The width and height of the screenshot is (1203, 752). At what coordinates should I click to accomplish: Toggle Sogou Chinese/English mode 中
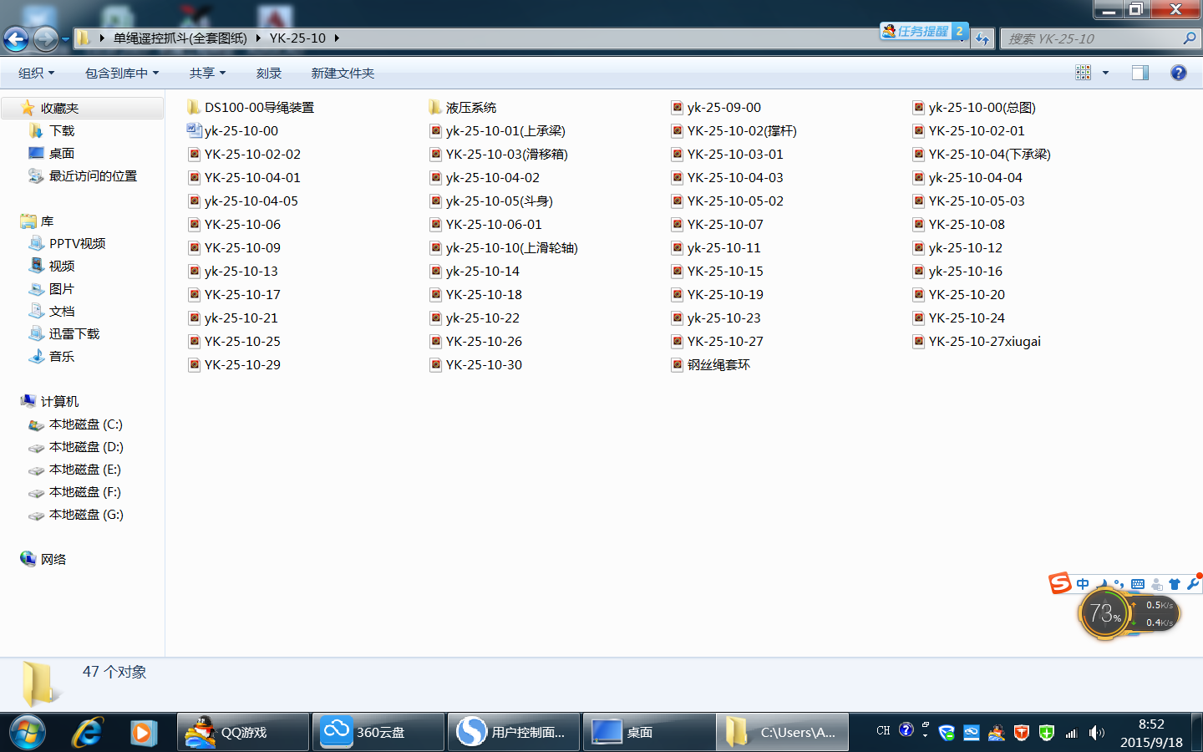[1083, 584]
